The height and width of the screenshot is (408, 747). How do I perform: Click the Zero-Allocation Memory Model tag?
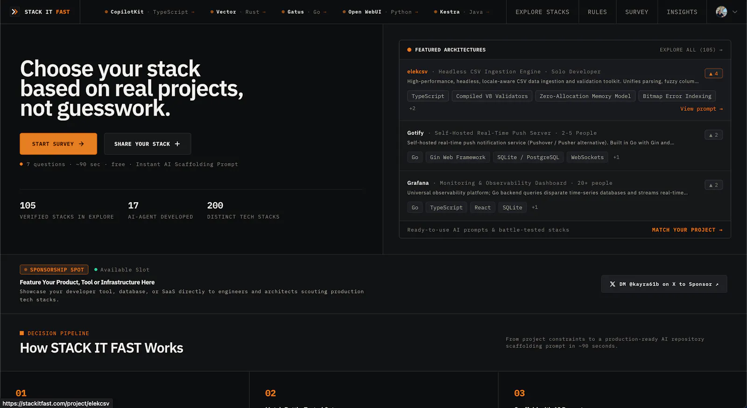coord(585,96)
